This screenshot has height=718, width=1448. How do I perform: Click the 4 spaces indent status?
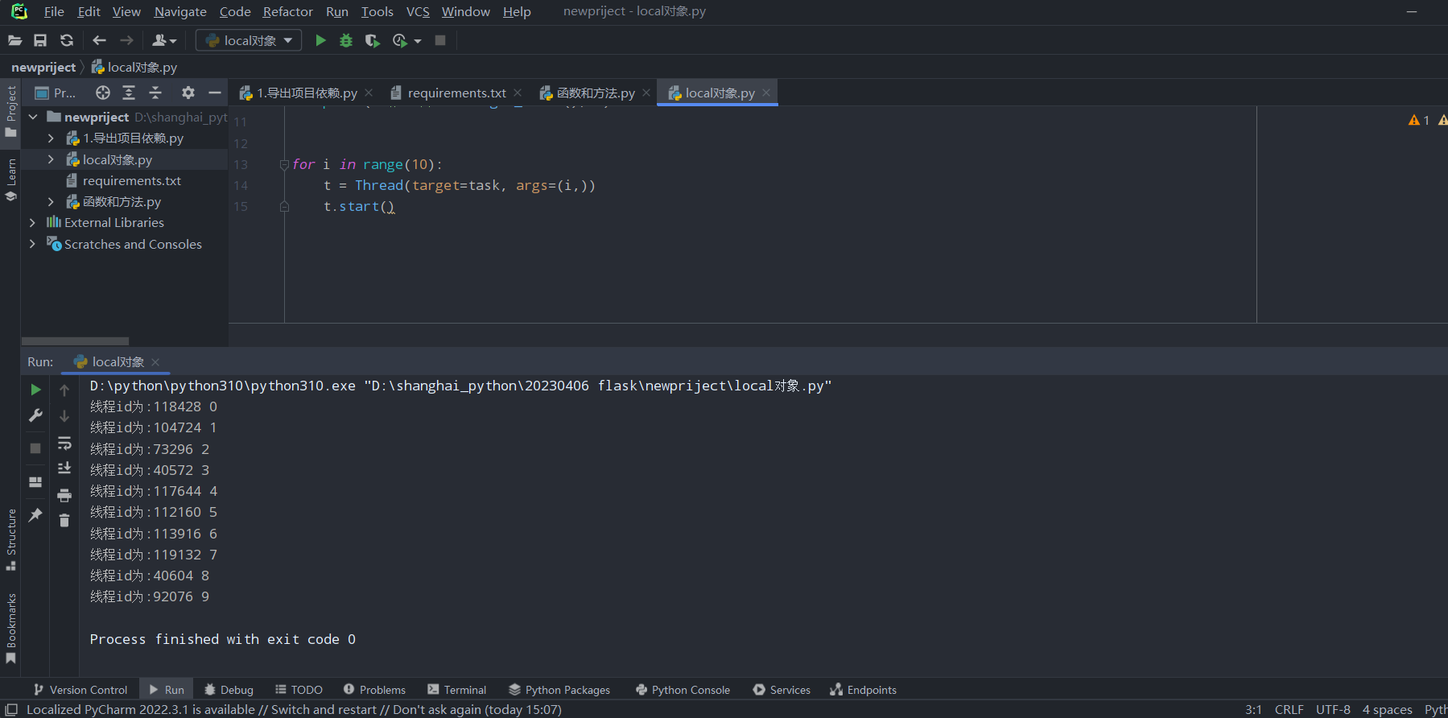(1387, 709)
